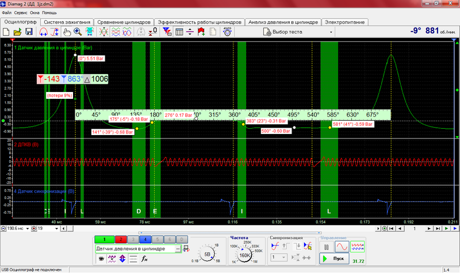Open an oscillogram file from folder
The image size is (460, 273).
coord(18,32)
